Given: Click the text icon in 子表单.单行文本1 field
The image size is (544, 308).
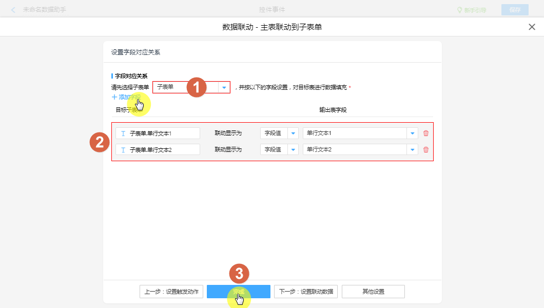Looking at the screenshot, I should [x=123, y=133].
